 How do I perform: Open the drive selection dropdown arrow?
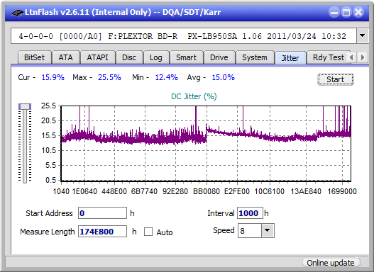pos(363,36)
